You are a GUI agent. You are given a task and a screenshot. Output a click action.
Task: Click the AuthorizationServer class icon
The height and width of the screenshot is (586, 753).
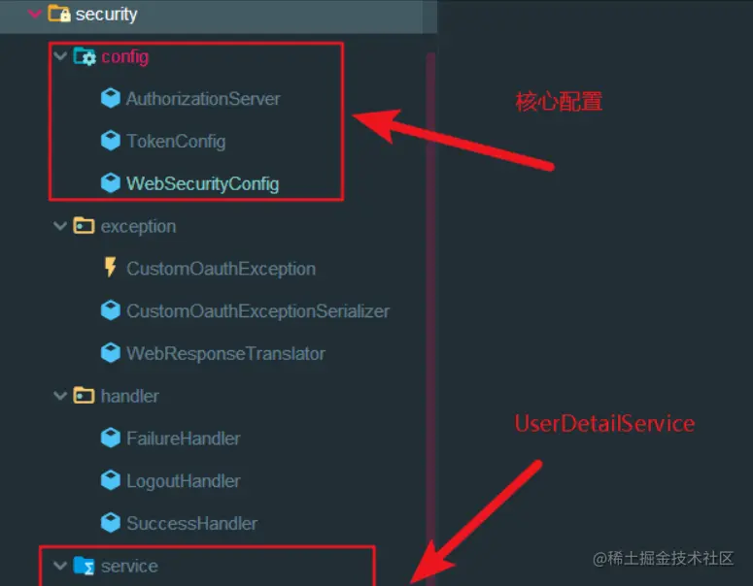tap(111, 98)
